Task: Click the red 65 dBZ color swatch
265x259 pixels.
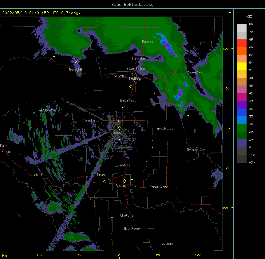Action: click(242, 43)
